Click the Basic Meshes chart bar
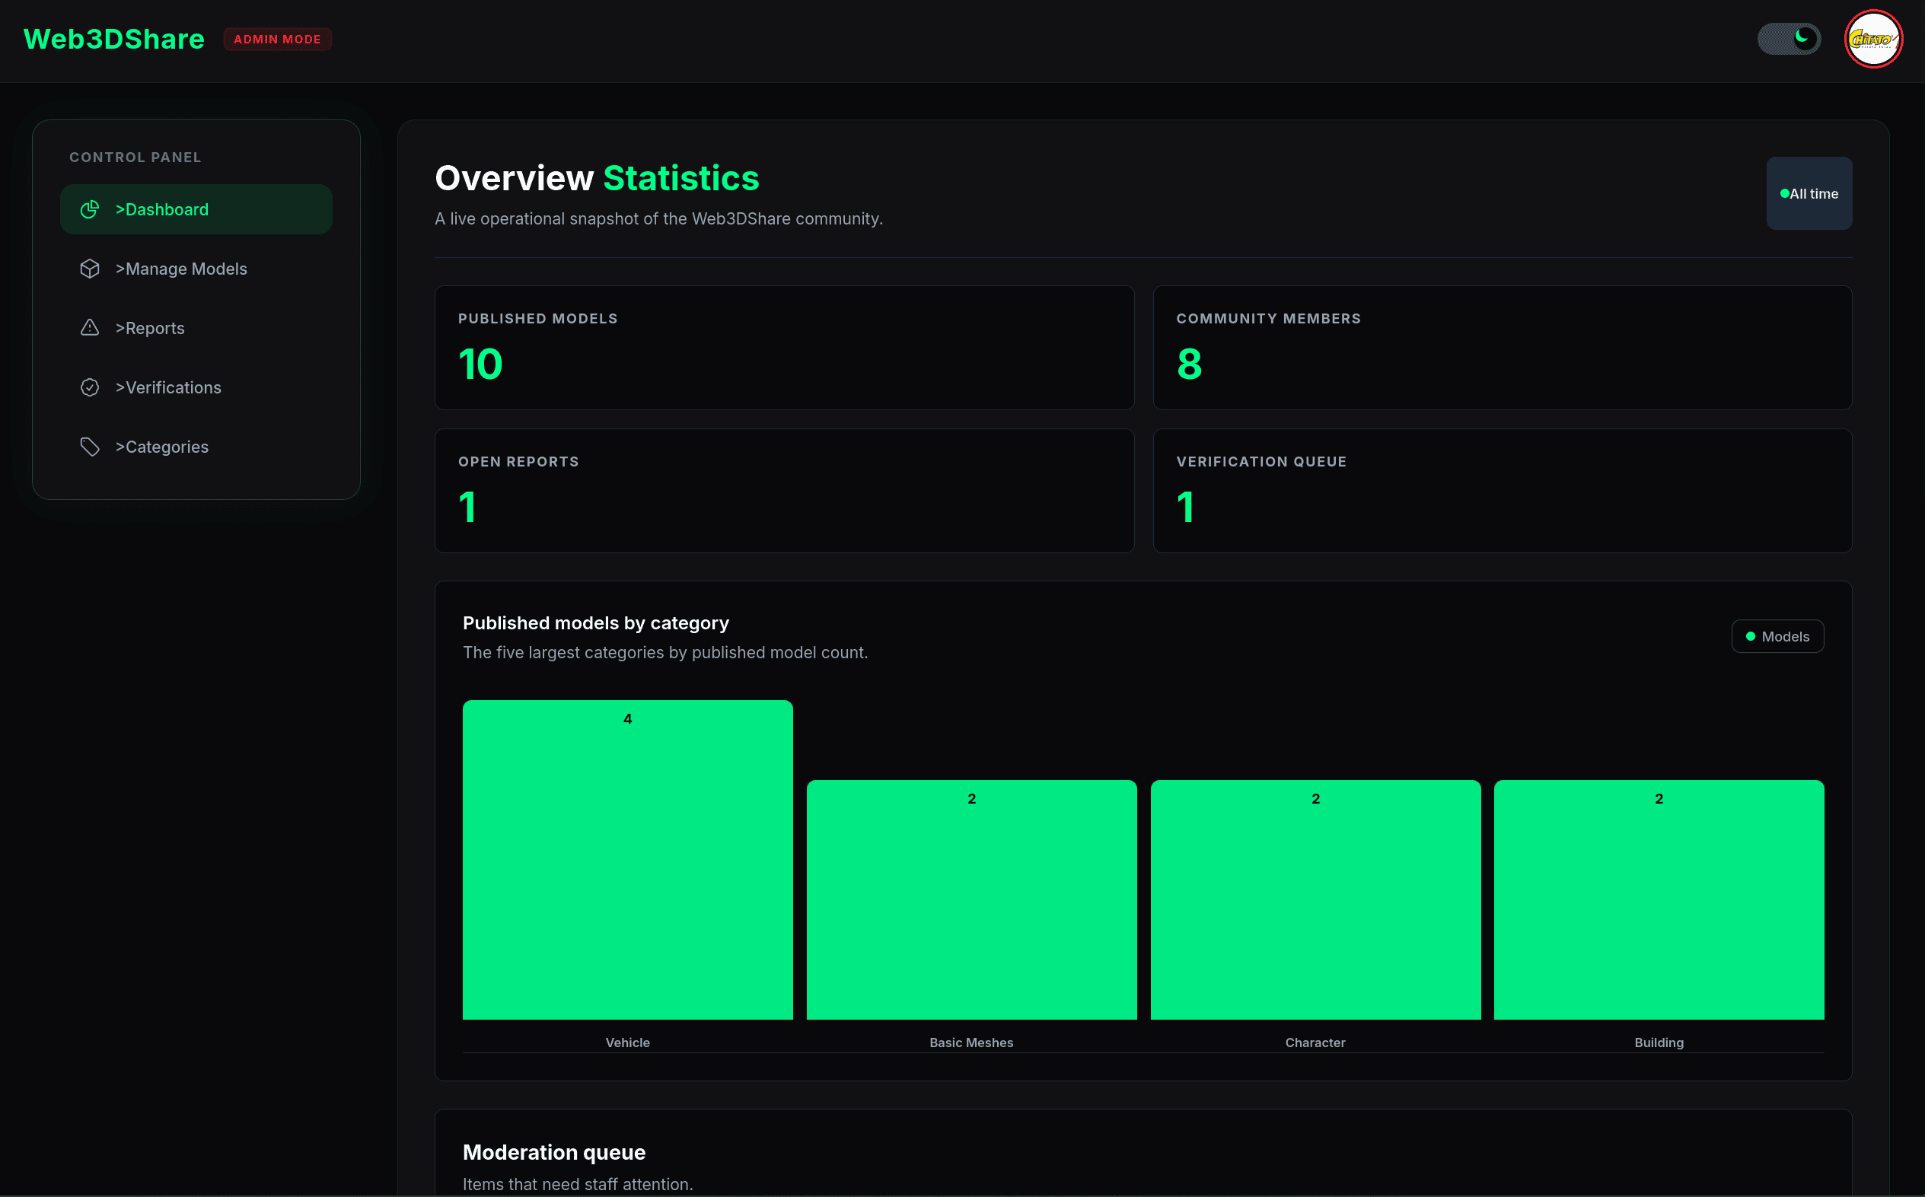The image size is (1925, 1197). click(x=971, y=900)
